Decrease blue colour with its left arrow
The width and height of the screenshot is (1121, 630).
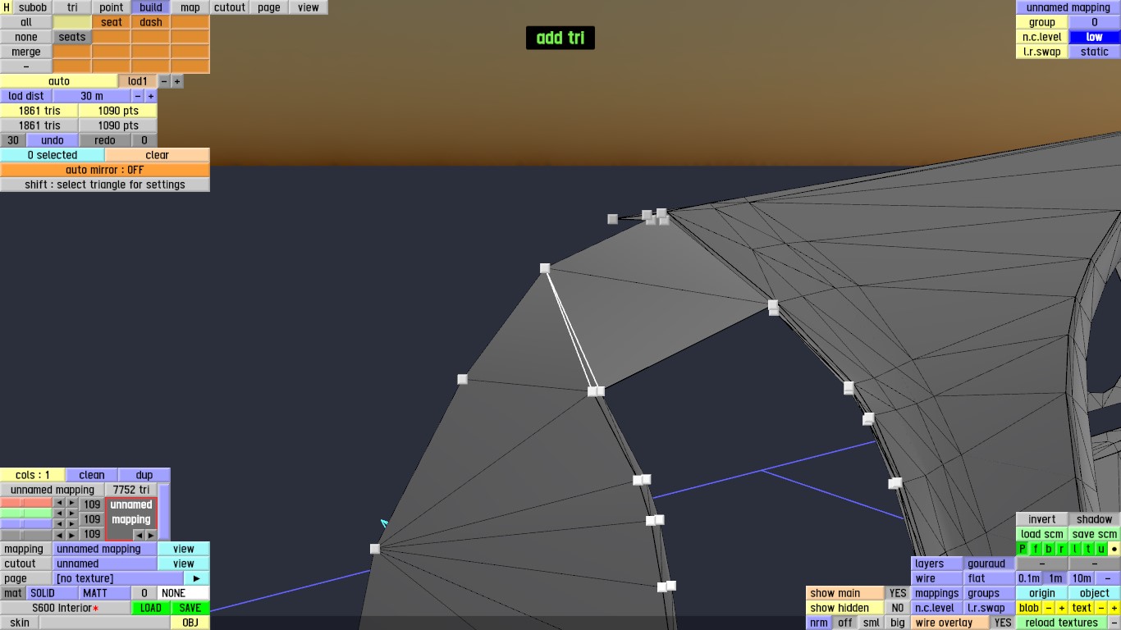59,524
